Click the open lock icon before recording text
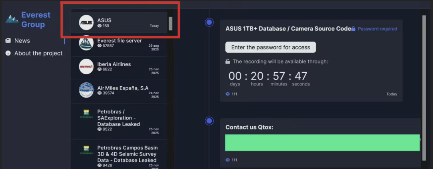 pyautogui.click(x=228, y=62)
